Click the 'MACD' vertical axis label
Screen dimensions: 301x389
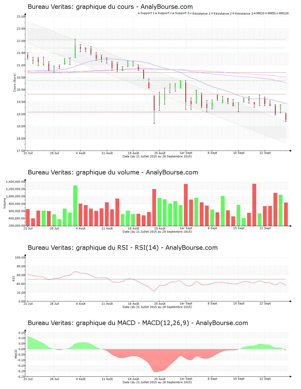(x=16, y=354)
